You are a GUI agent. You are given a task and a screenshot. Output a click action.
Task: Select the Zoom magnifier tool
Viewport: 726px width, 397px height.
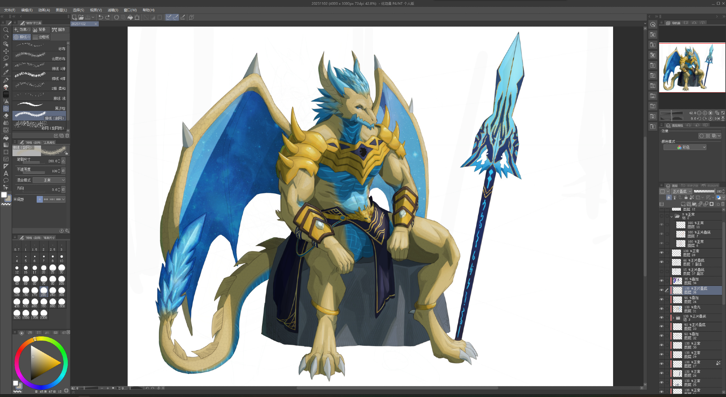click(6, 30)
